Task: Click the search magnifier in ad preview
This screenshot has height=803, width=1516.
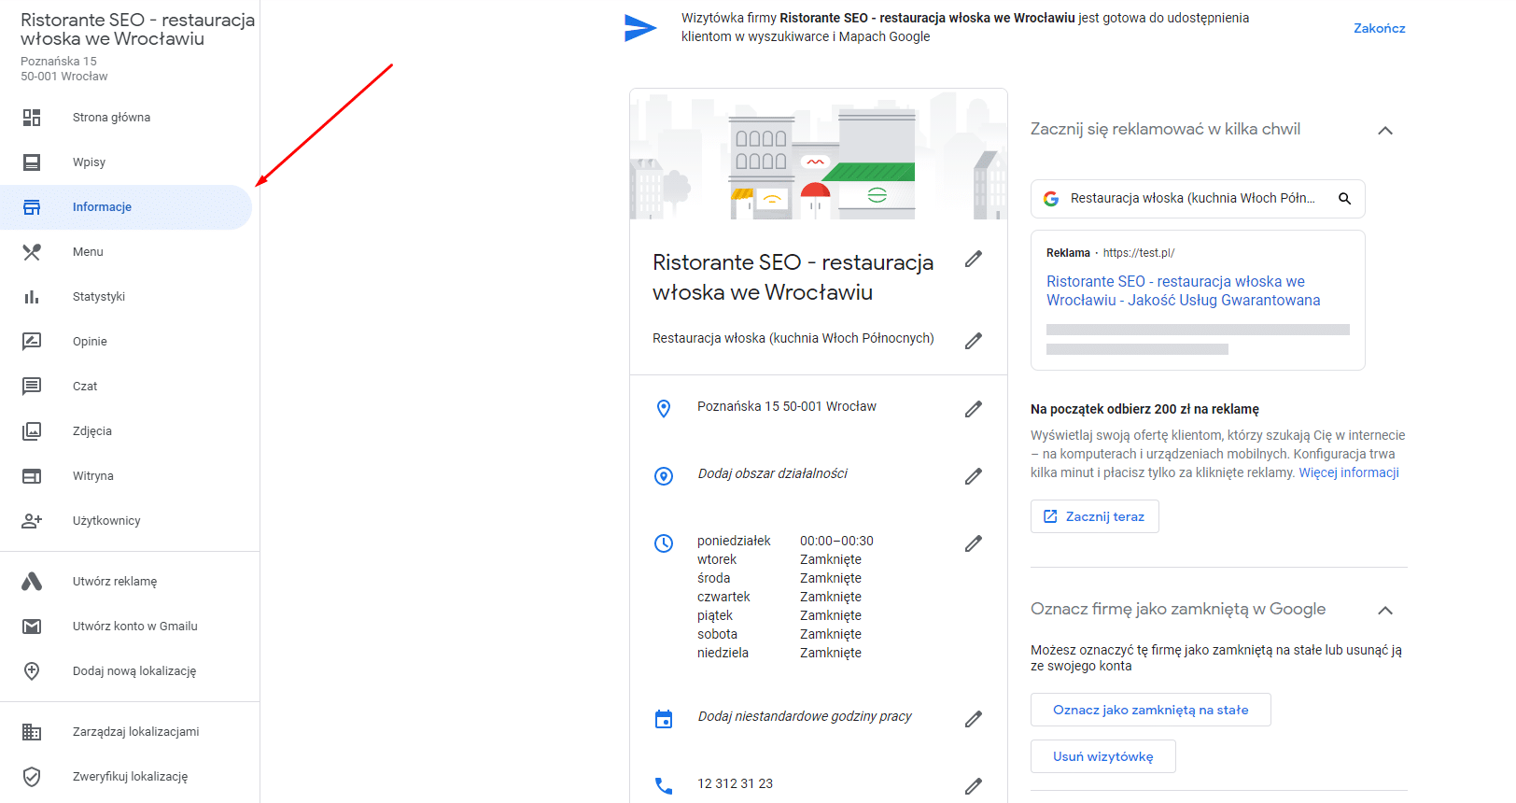Action: 1345,199
